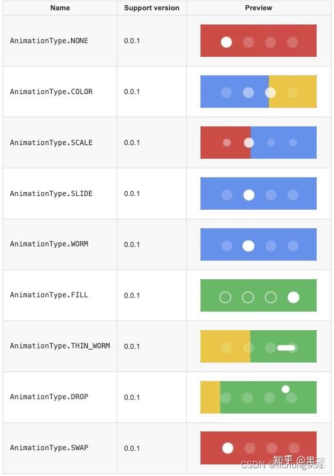Screen dimensions: 334x476
Task: Click the oval white dot in WORM preview
Action: (x=248, y=246)
